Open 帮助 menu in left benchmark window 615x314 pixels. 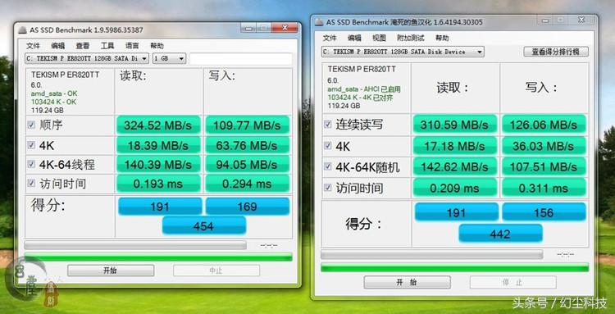coord(157,46)
